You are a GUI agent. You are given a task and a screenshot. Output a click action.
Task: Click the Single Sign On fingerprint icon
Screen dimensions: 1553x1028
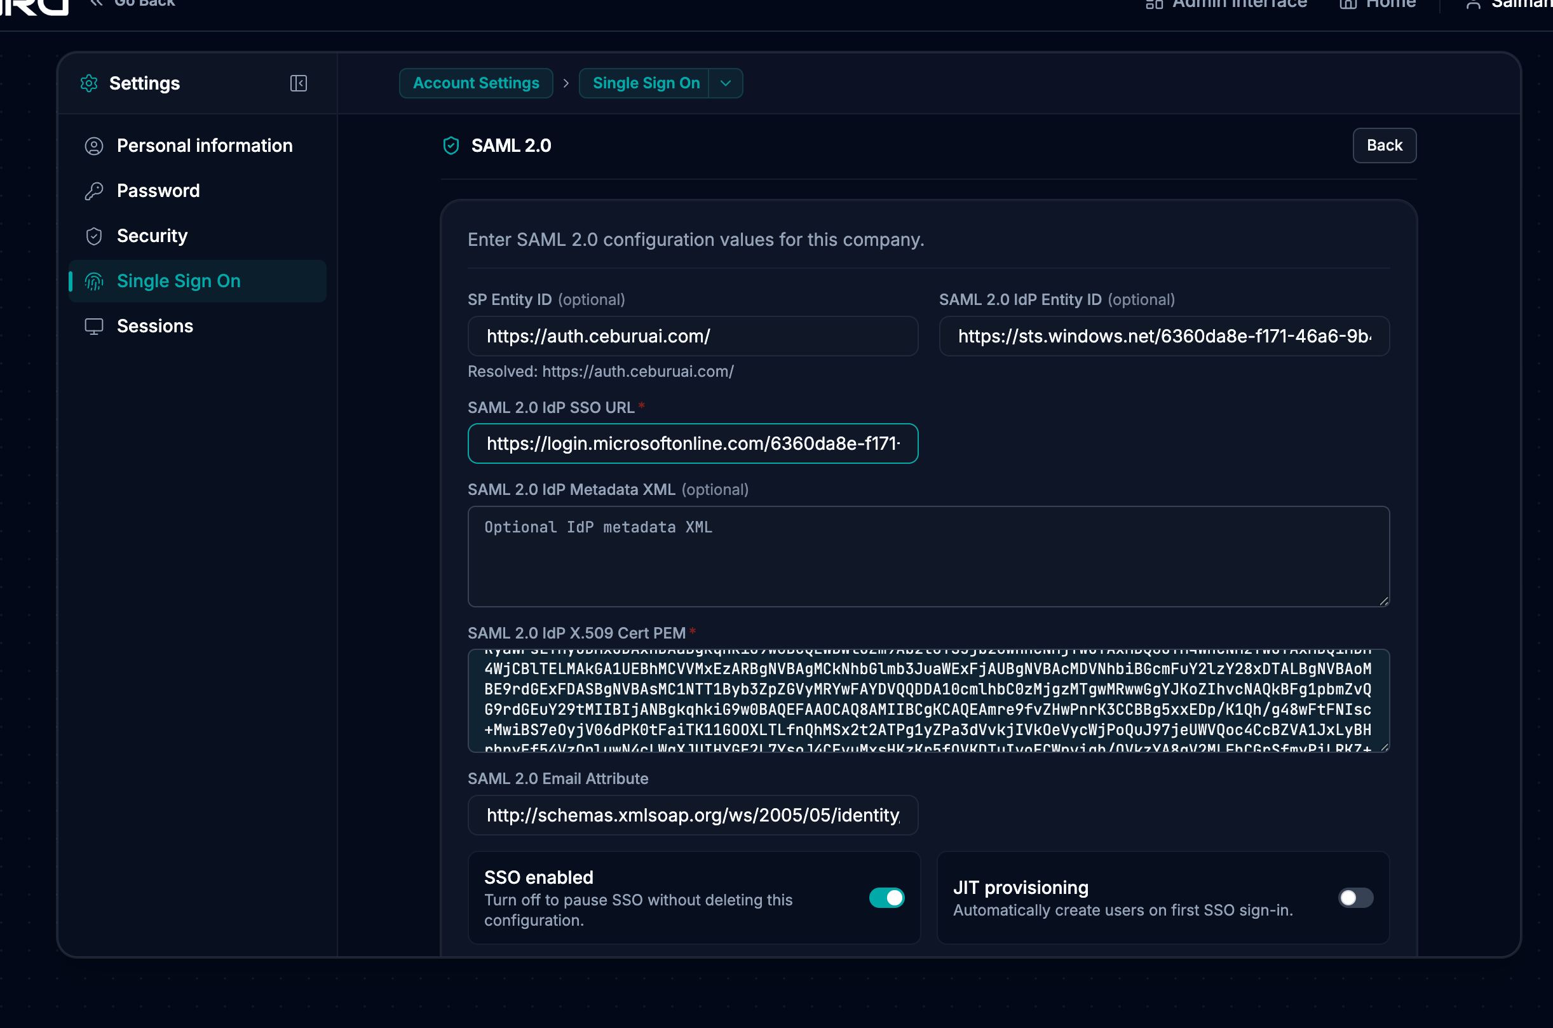95,281
